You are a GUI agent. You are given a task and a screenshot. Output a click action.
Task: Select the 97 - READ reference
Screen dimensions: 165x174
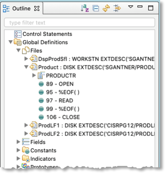point(60,101)
